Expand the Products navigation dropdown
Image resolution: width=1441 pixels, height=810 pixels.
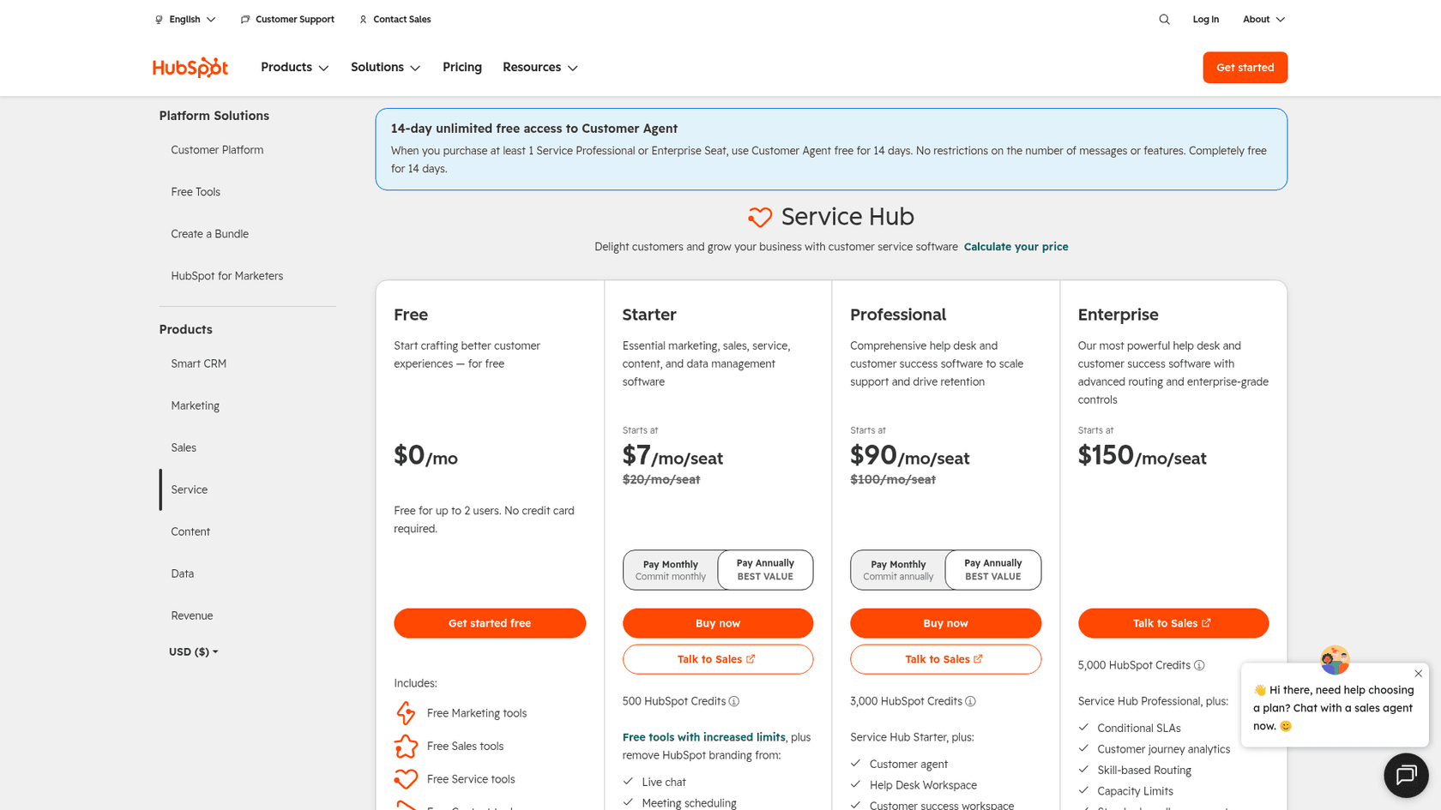(294, 67)
